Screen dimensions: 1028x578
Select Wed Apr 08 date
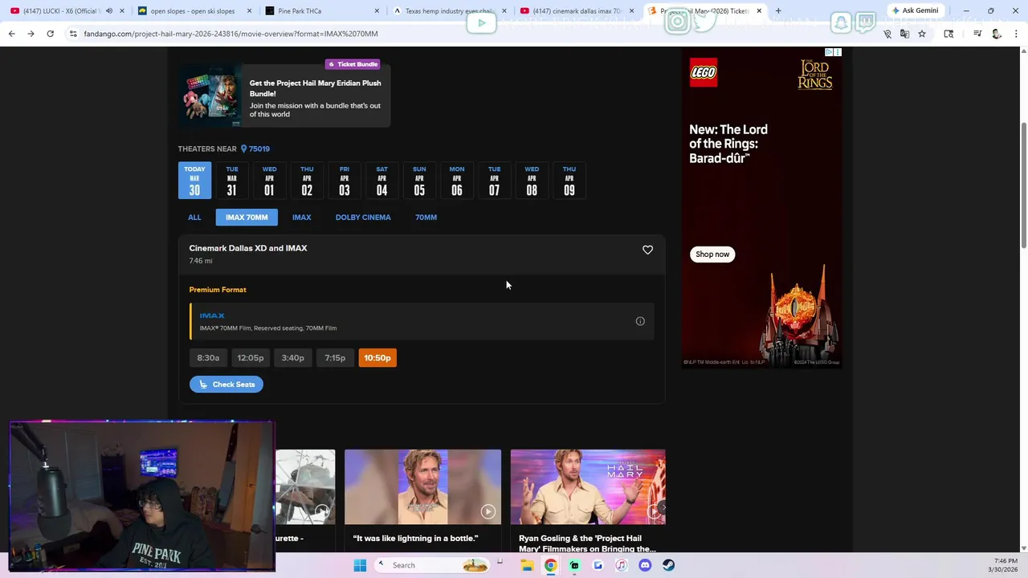[x=532, y=181]
